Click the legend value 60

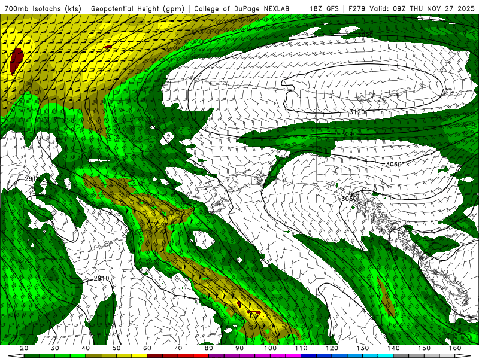[147, 348]
